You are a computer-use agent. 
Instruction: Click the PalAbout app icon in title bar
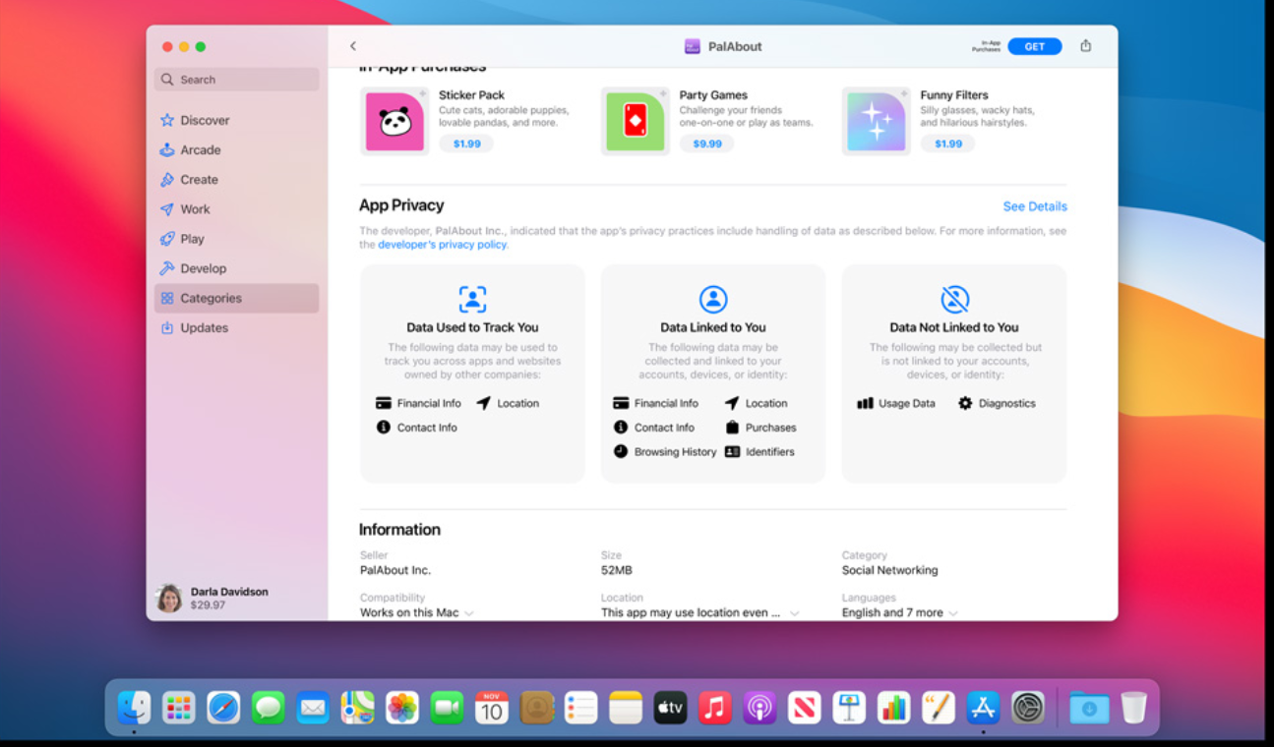(x=693, y=46)
